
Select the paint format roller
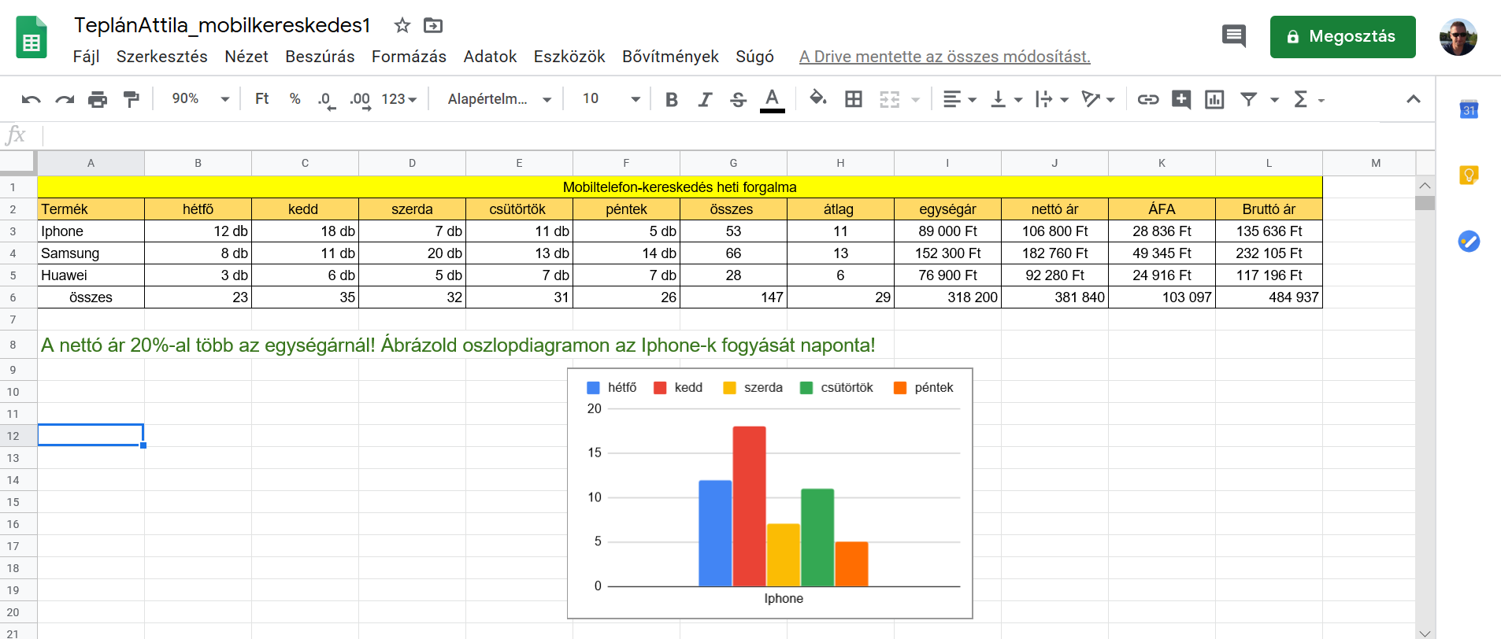coord(131,99)
